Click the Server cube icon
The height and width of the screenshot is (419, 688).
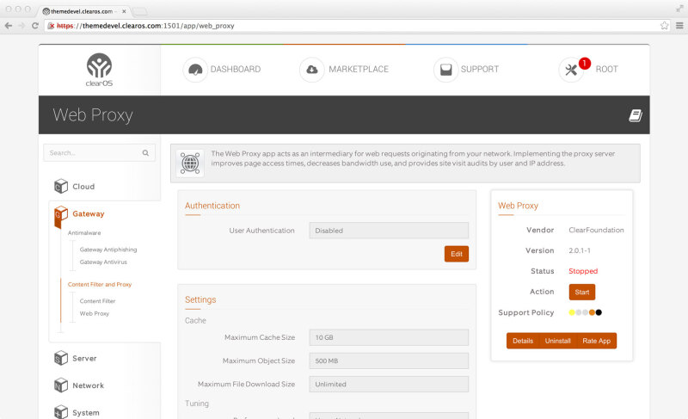[61, 358]
